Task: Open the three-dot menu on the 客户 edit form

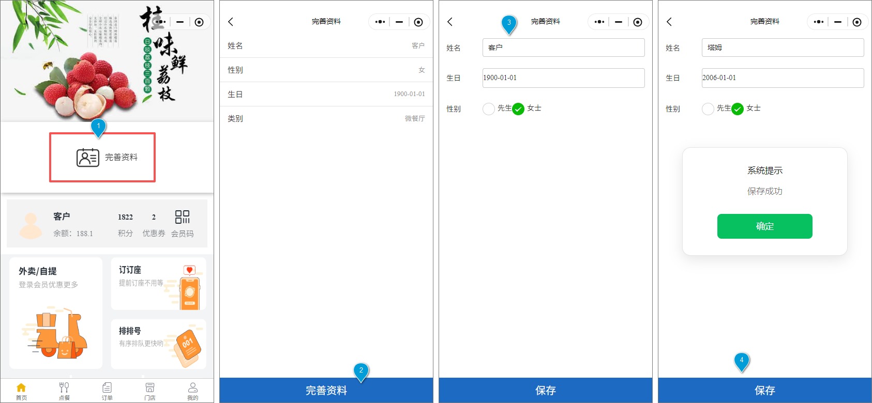Action: [599, 22]
